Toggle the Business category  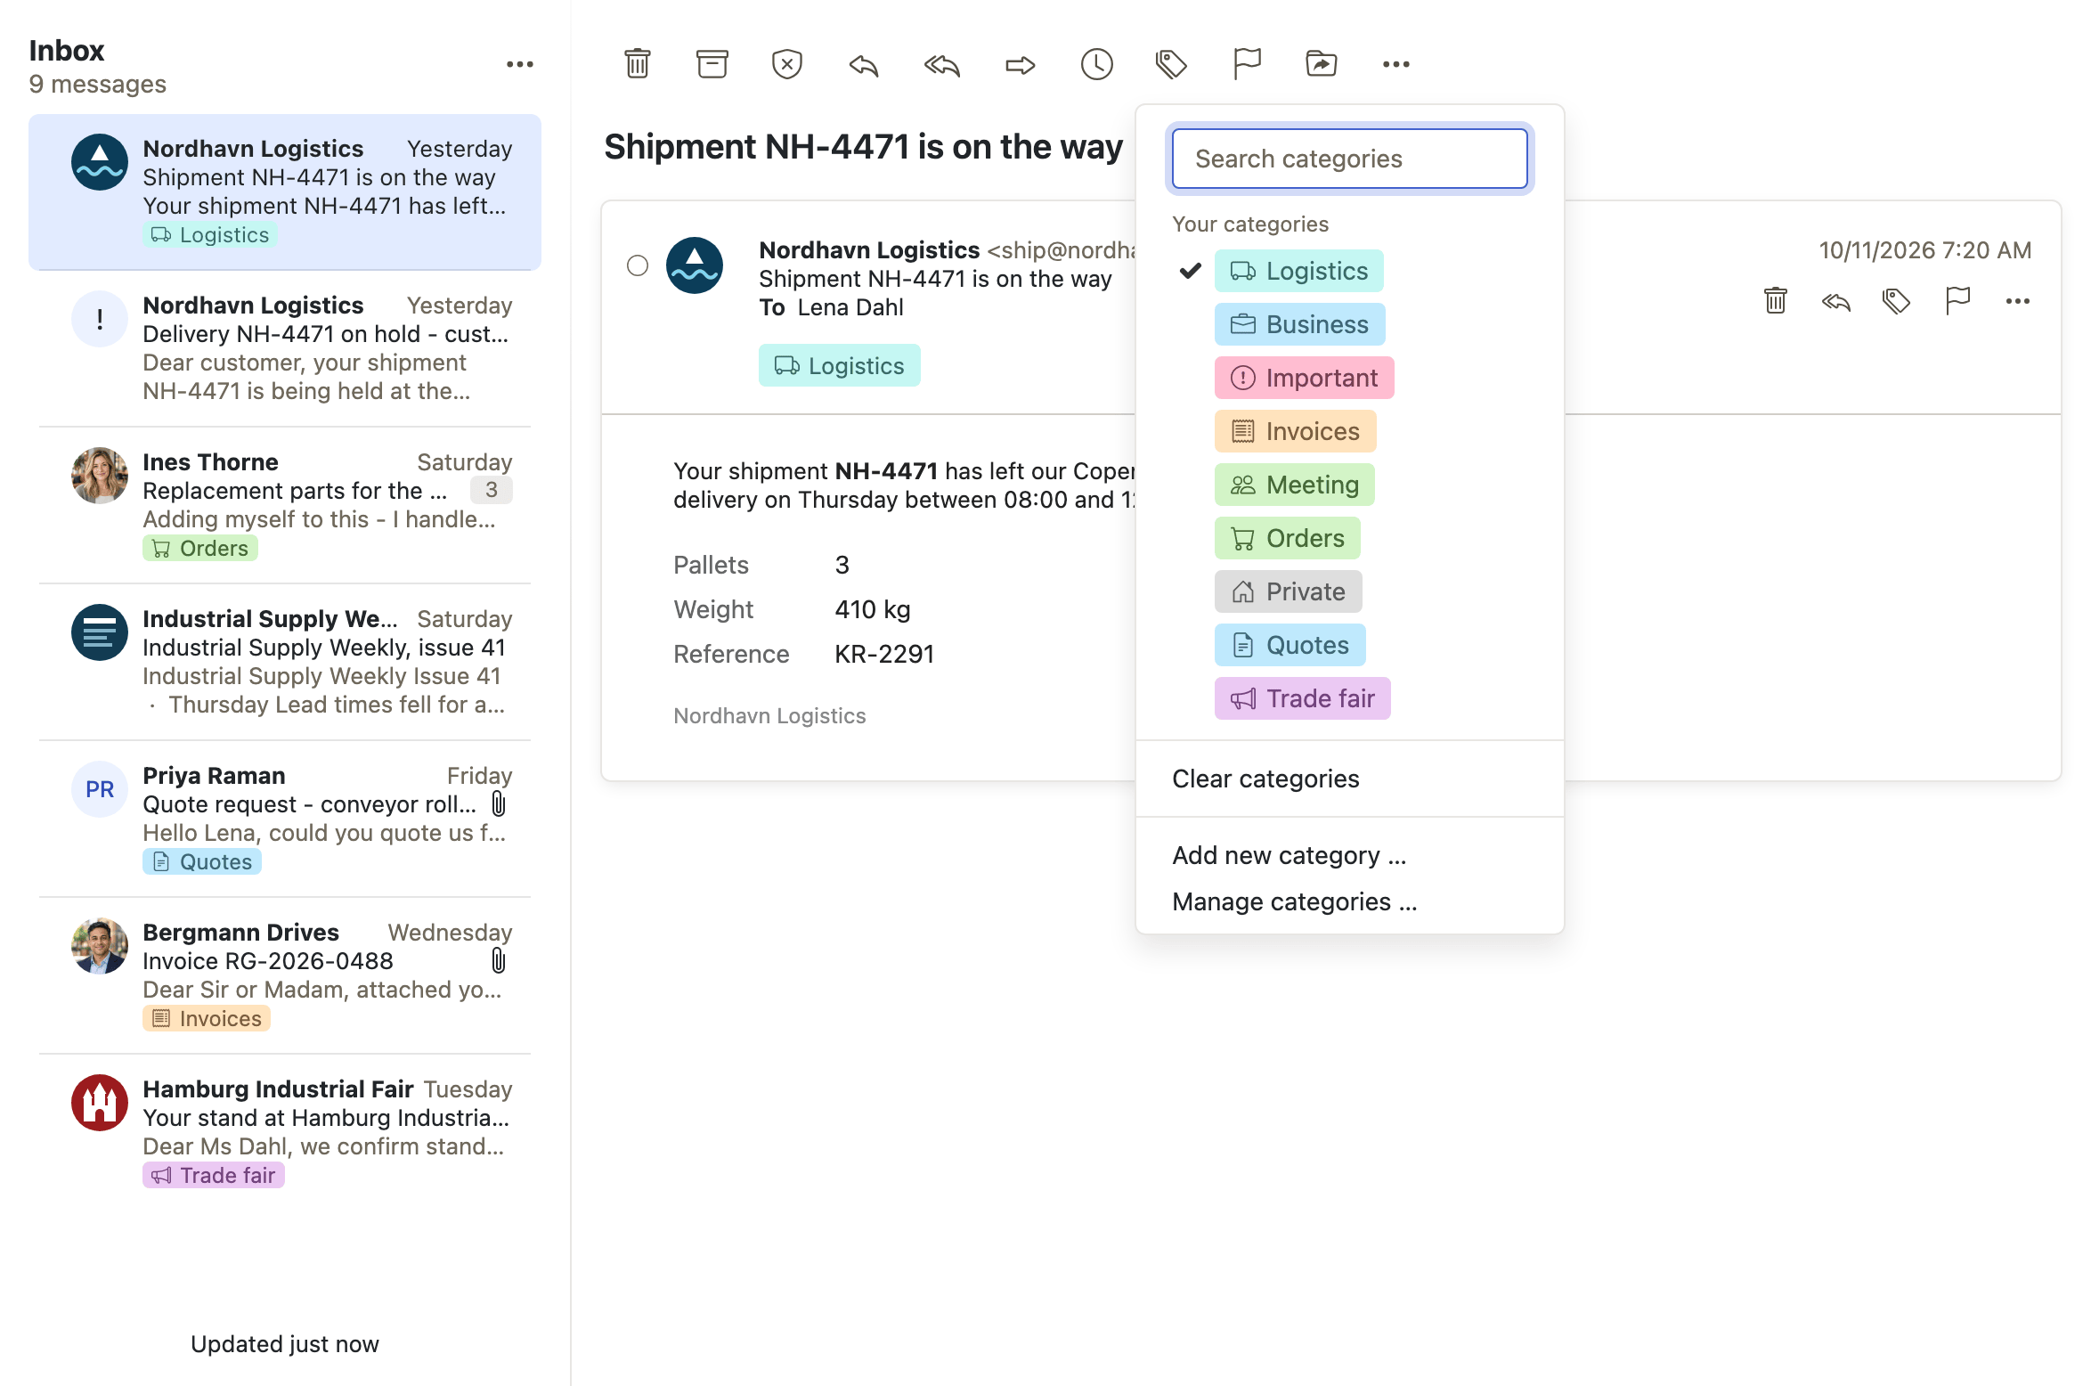point(1300,324)
